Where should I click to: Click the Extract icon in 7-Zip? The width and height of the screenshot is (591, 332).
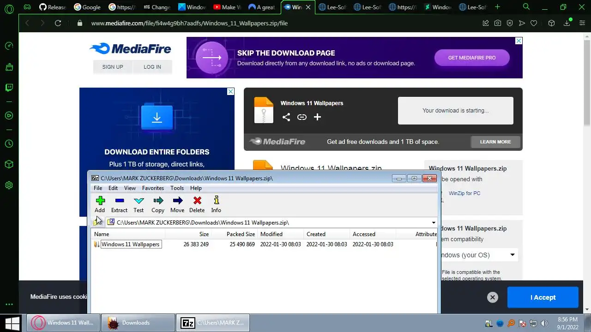click(x=119, y=204)
